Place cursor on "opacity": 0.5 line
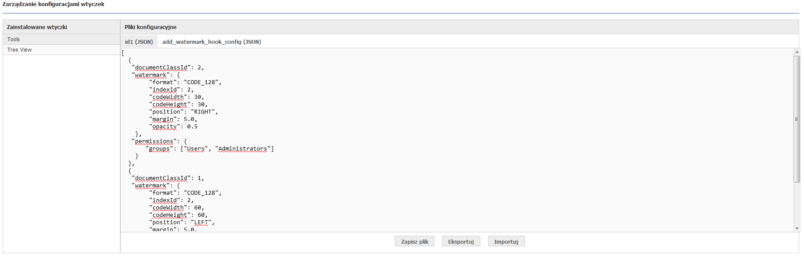 [173, 127]
